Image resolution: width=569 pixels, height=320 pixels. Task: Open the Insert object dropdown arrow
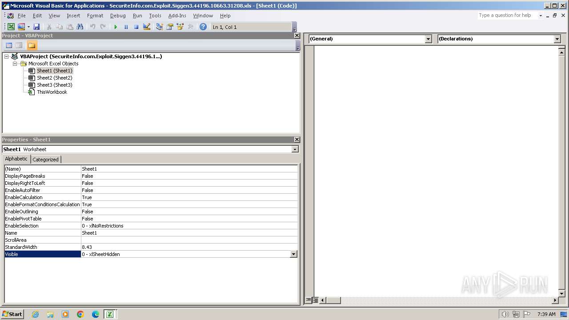pos(28,27)
